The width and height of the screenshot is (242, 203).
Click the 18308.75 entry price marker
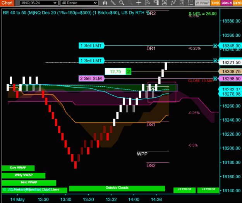pos(230,71)
